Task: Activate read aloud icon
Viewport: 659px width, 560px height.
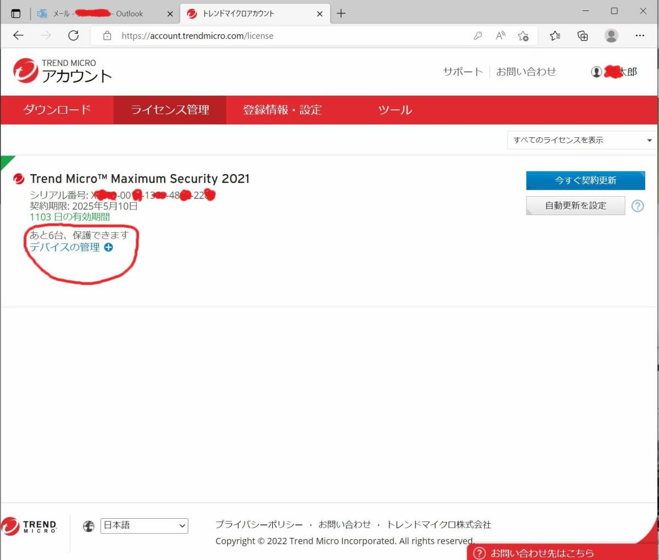Action: (500, 36)
